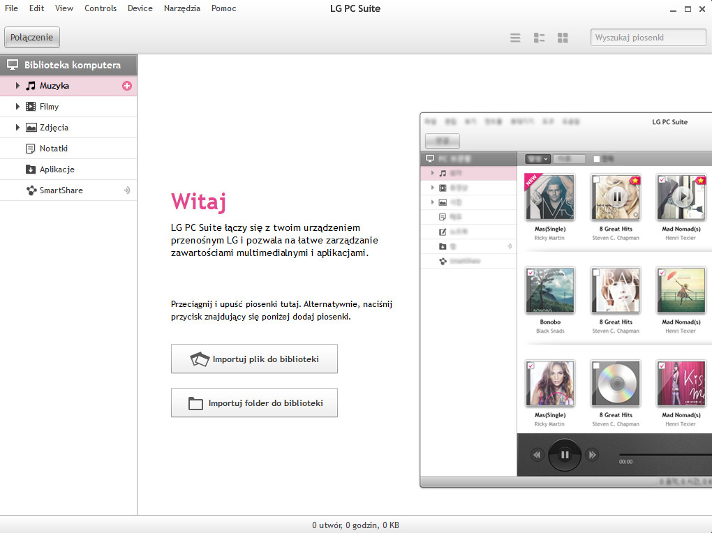Open the Device menu
The width and height of the screenshot is (712, 533).
tap(140, 8)
